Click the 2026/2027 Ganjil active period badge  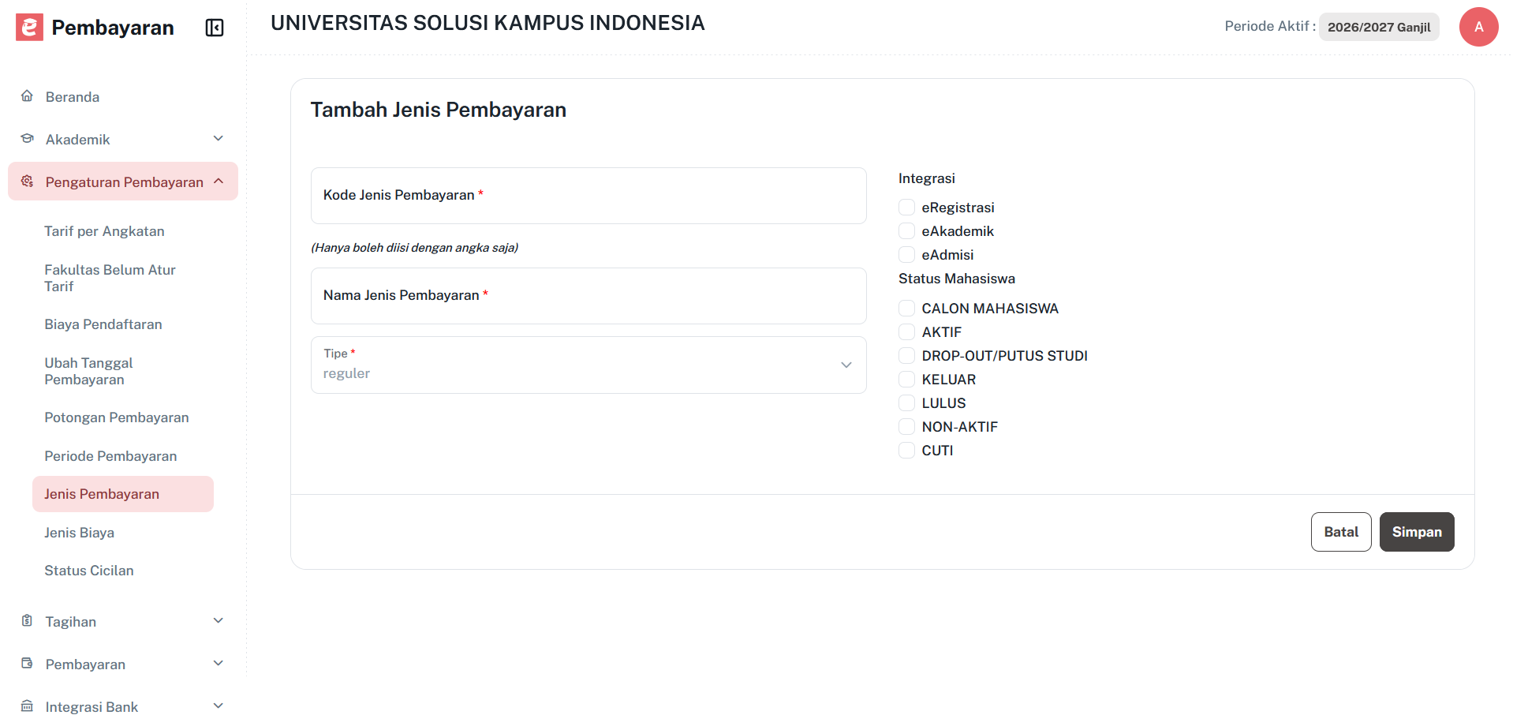click(x=1378, y=26)
